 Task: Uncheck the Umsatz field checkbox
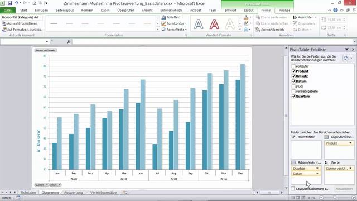293,76
